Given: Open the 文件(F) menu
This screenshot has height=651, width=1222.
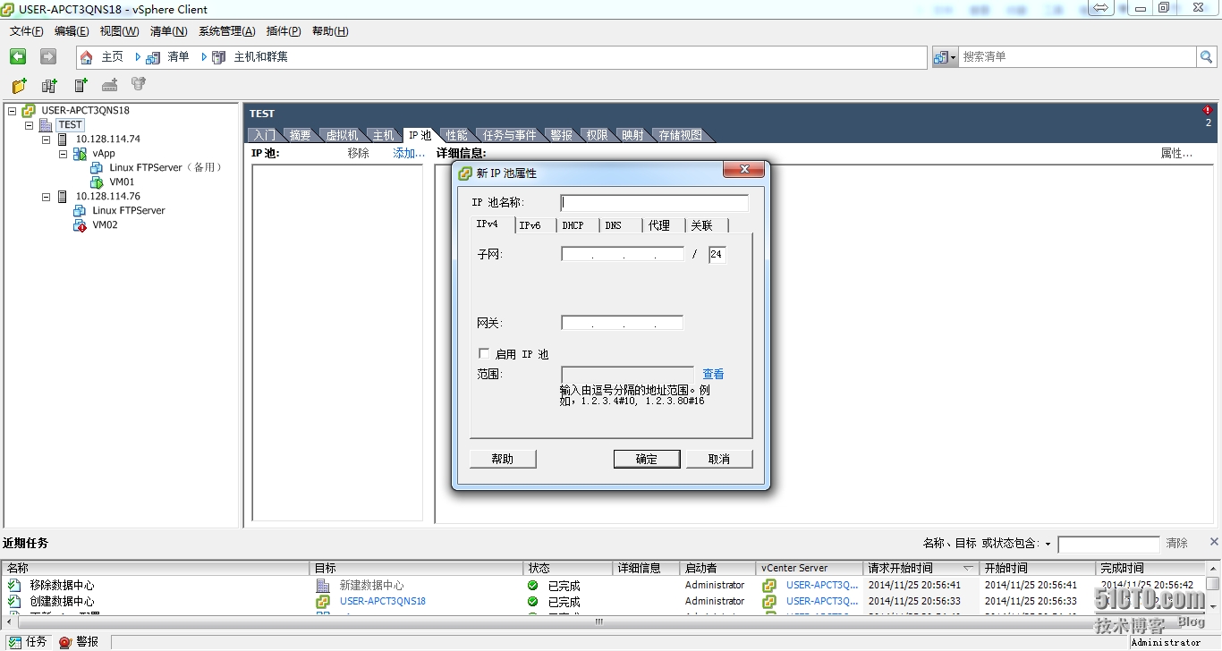Looking at the screenshot, I should pyautogui.click(x=26, y=31).
